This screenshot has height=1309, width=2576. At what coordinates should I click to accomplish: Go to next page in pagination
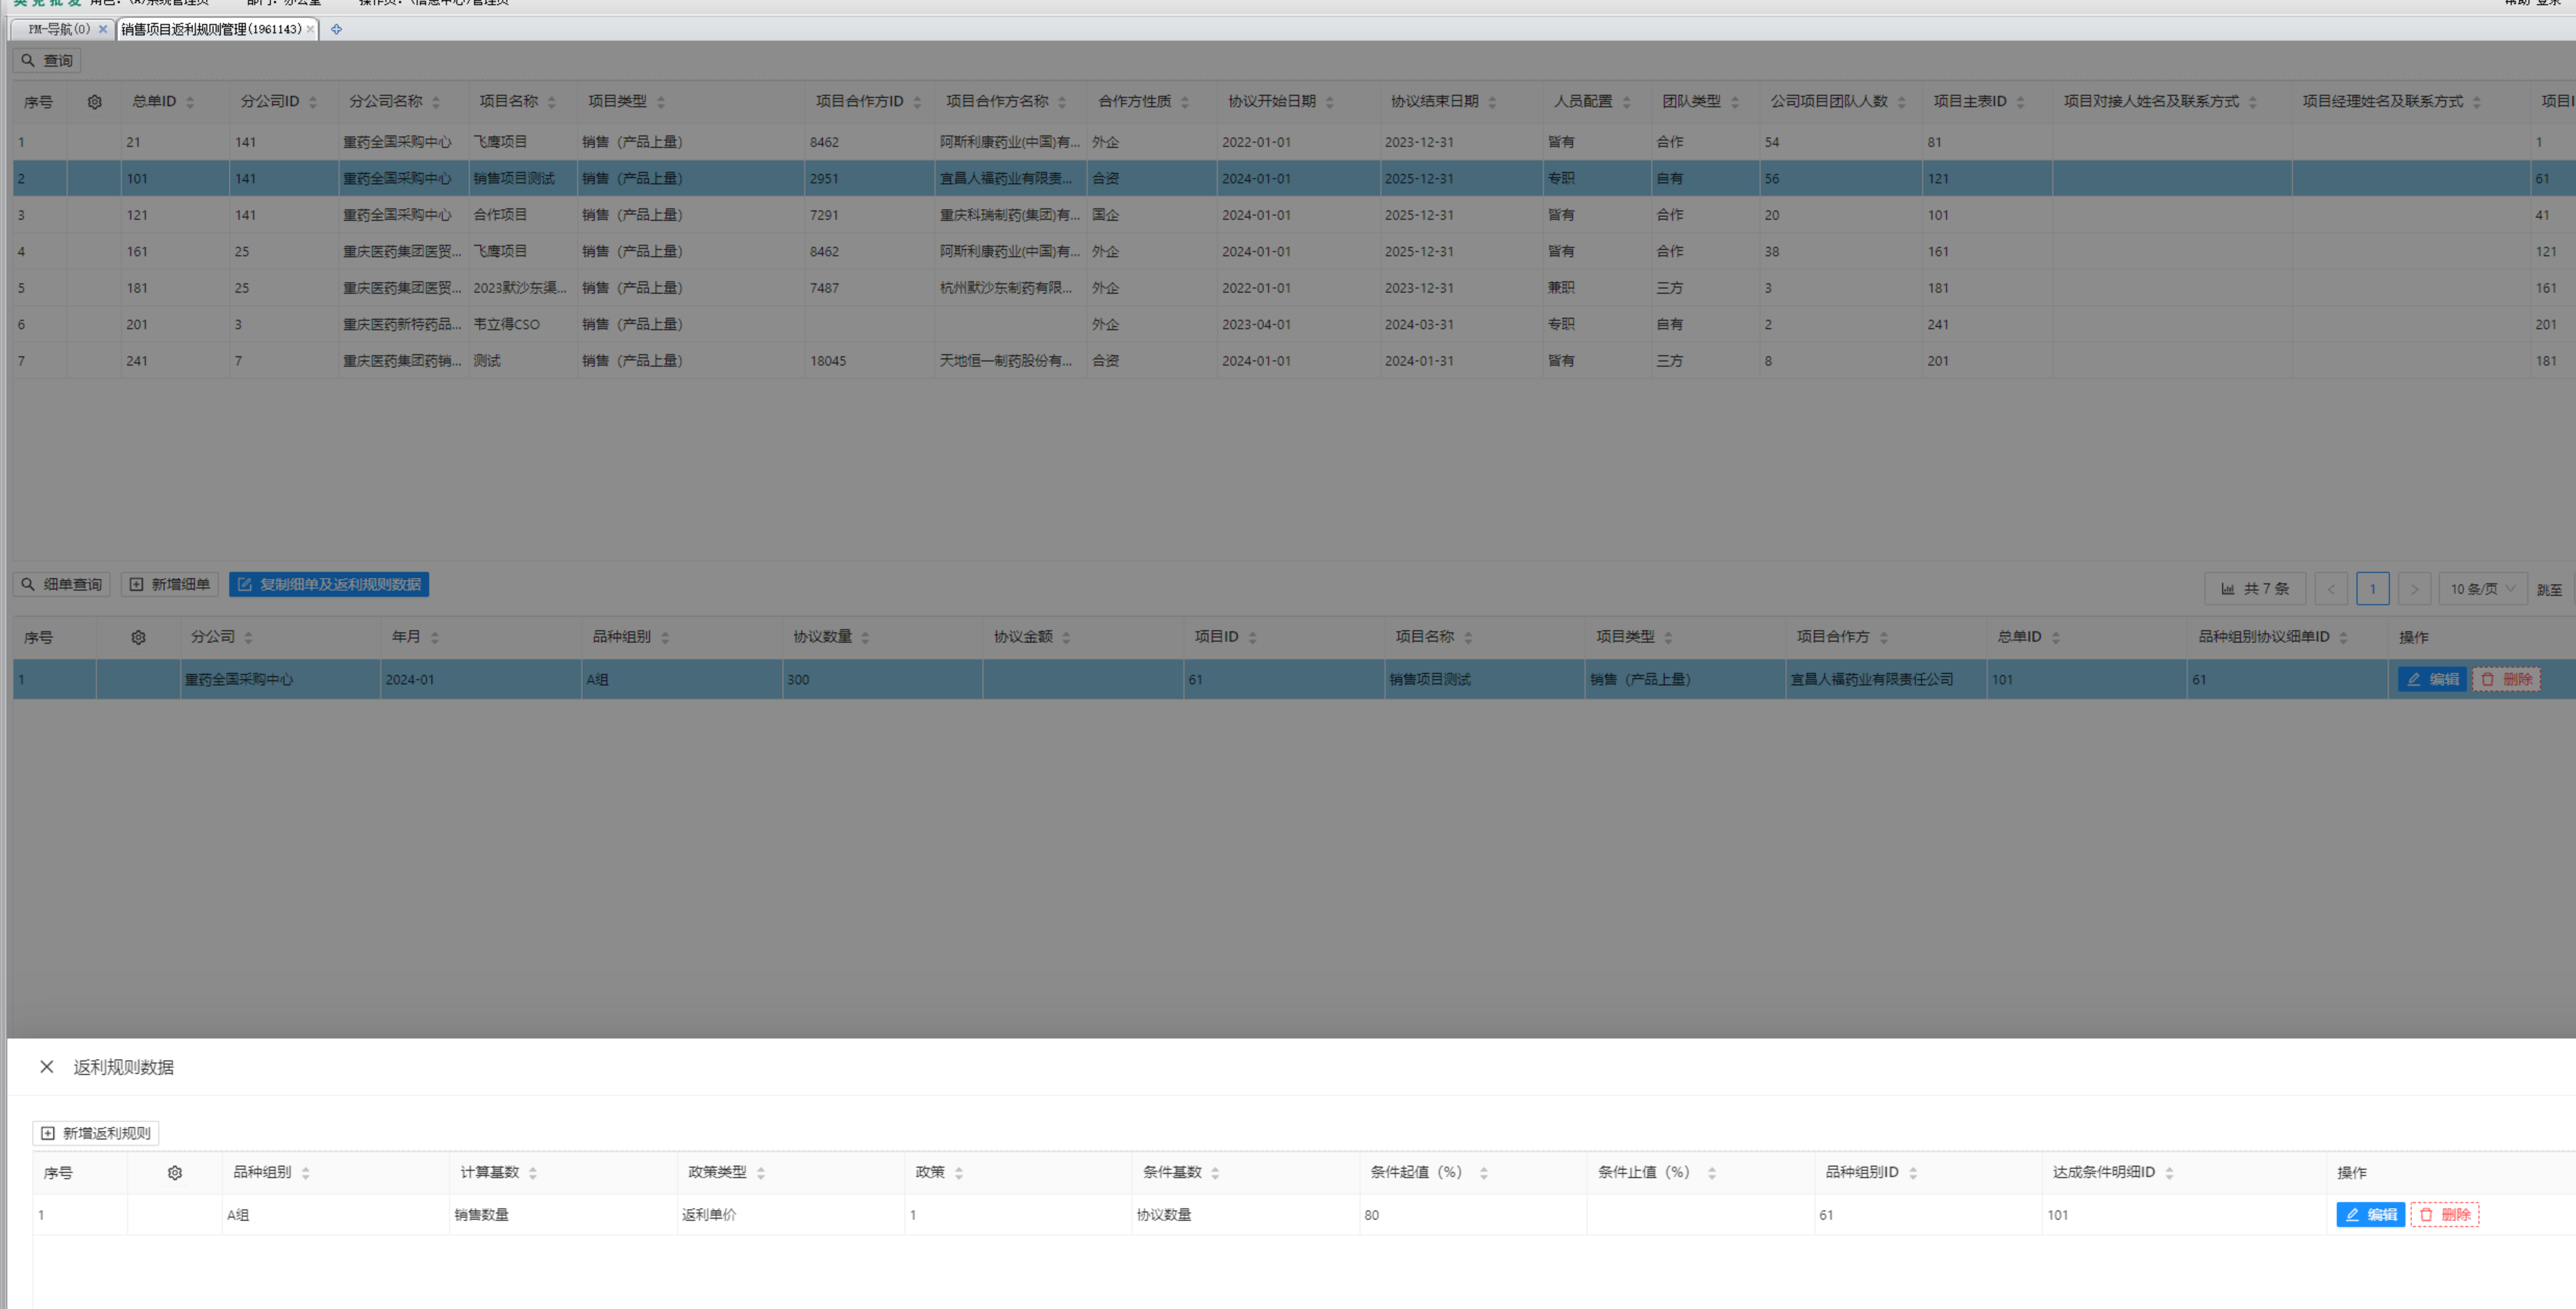2414,589
